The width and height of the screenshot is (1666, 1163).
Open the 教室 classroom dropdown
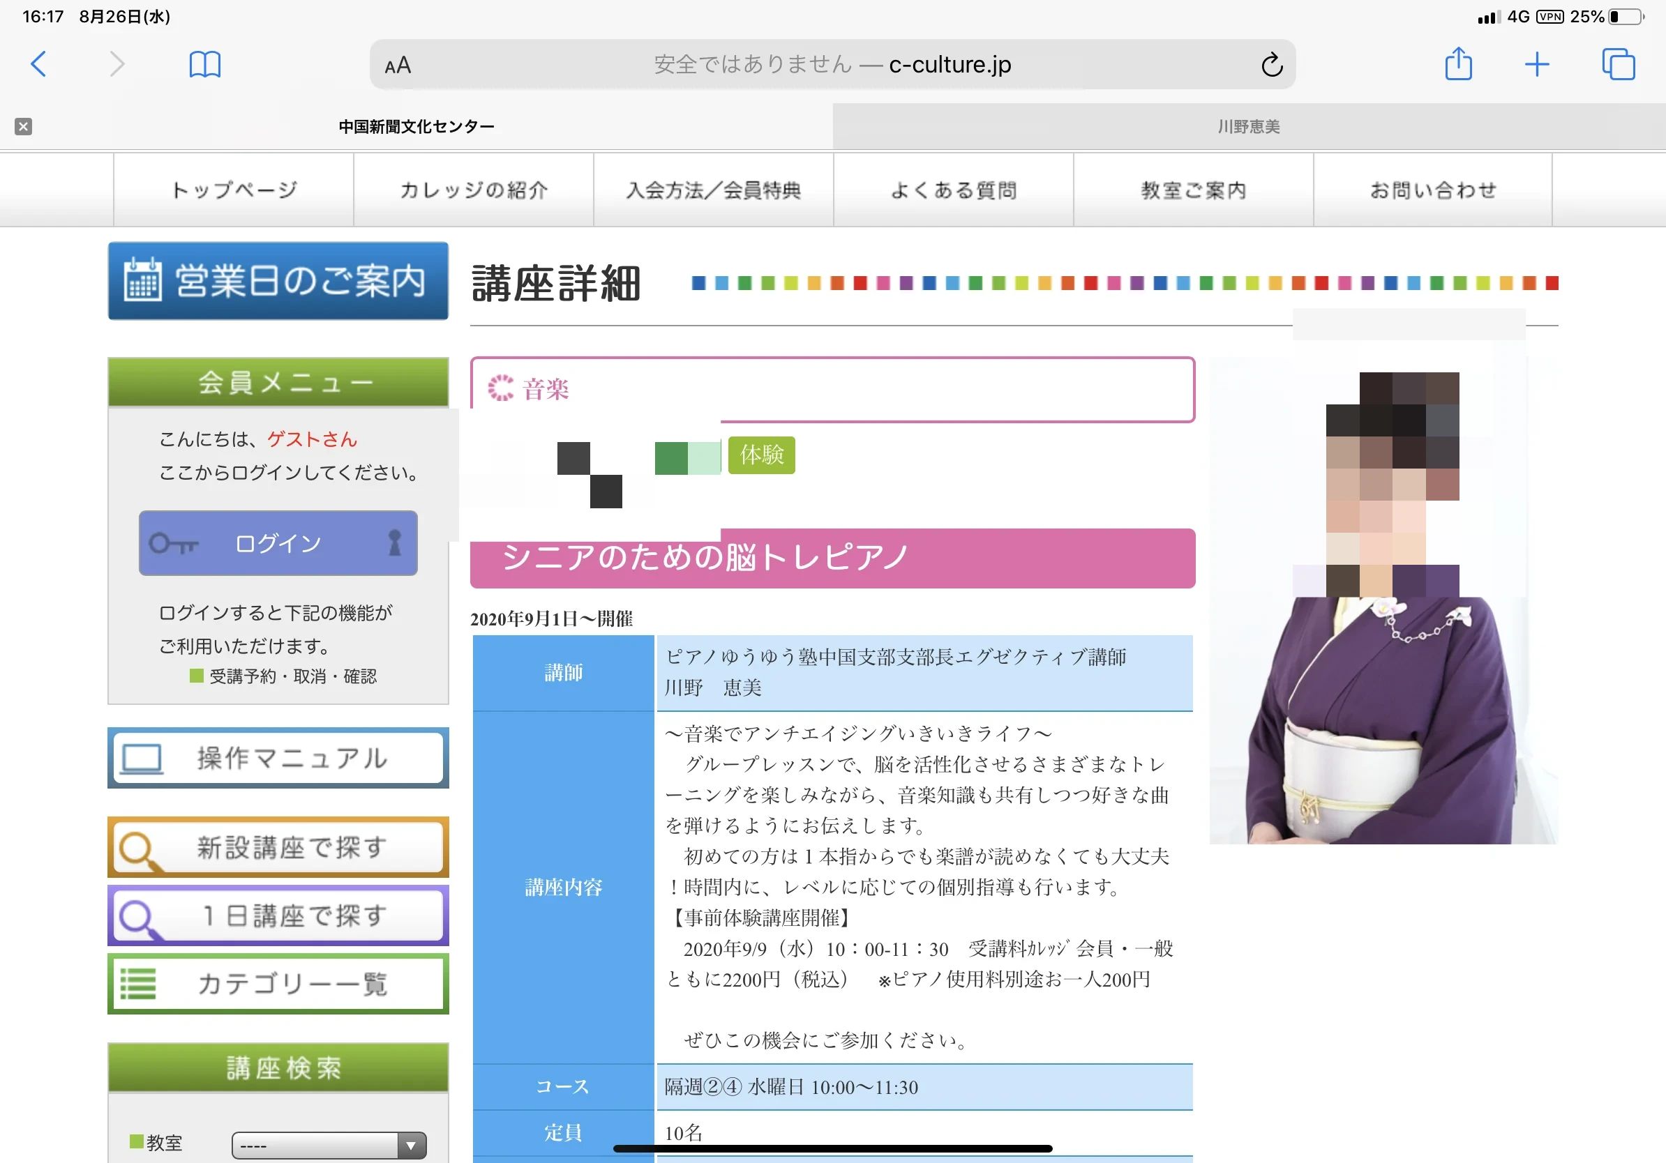click(328, 1144)
